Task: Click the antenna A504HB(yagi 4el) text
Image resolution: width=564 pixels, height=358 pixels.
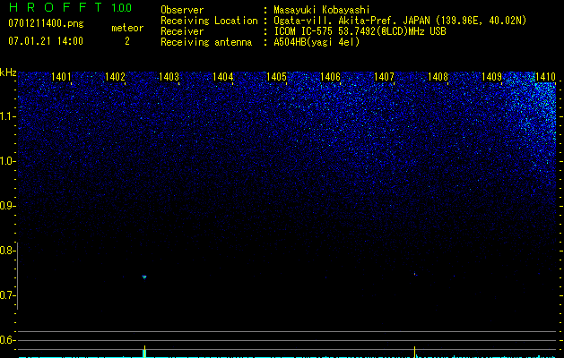Action: [x=317, y=42]
